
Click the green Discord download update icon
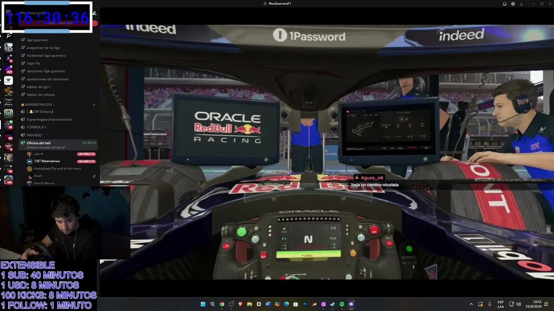pos(521,3)
